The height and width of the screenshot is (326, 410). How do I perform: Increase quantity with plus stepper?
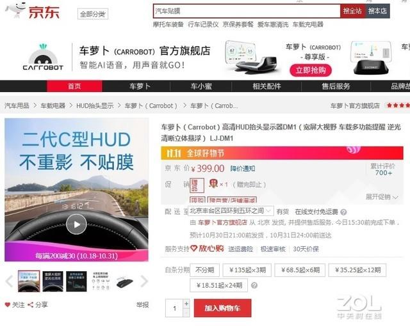pyautogui.click(x=186, y=304)
